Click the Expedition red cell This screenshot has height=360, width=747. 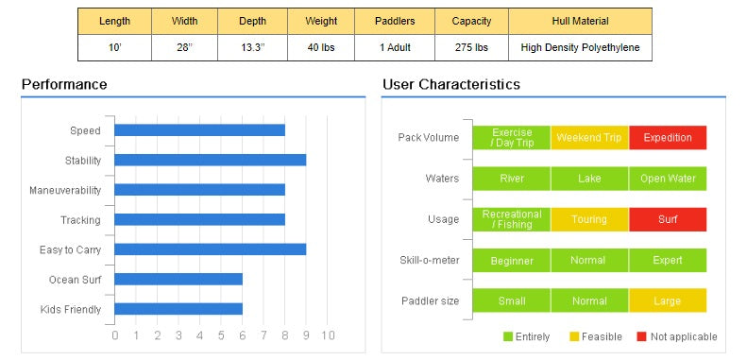(x=668, y=138)
